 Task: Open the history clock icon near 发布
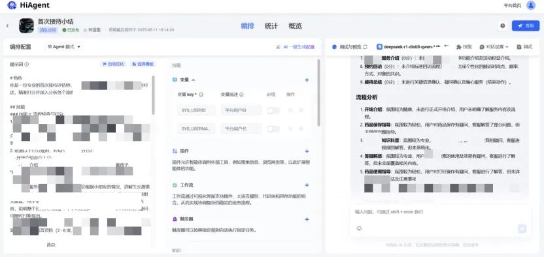[x=502, y=26]
